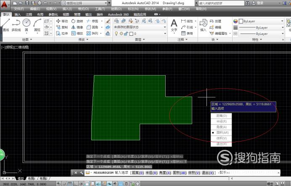Select the Scale (缩放) tool
Viewport: 291px width, 186px height.
coord(77,33)
